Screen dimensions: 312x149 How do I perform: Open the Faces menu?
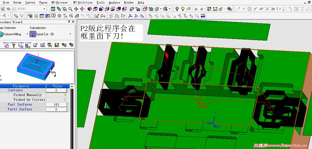point(43,3)
